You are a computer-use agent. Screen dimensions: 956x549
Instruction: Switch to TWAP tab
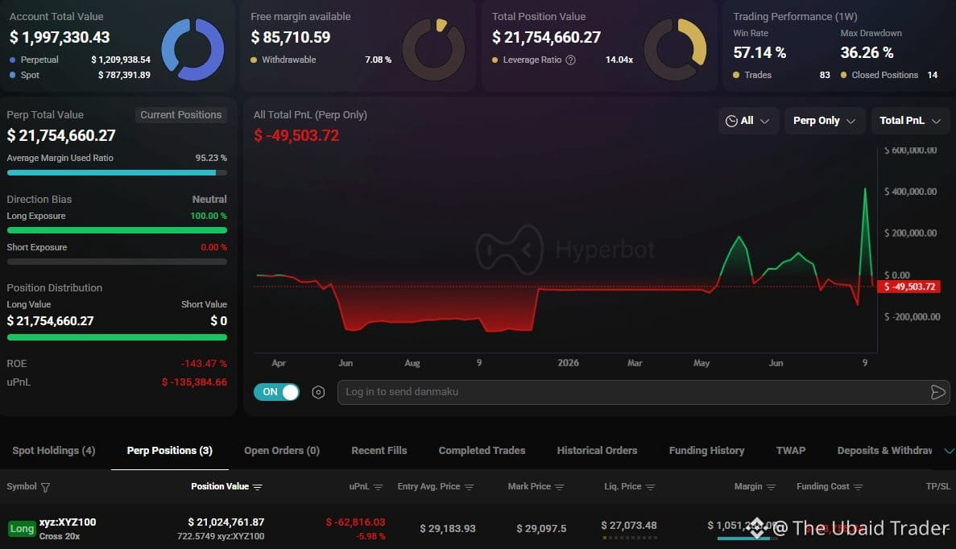(791, 450)
